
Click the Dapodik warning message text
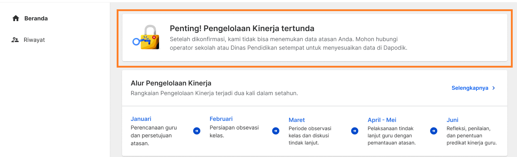click(289, 43)
